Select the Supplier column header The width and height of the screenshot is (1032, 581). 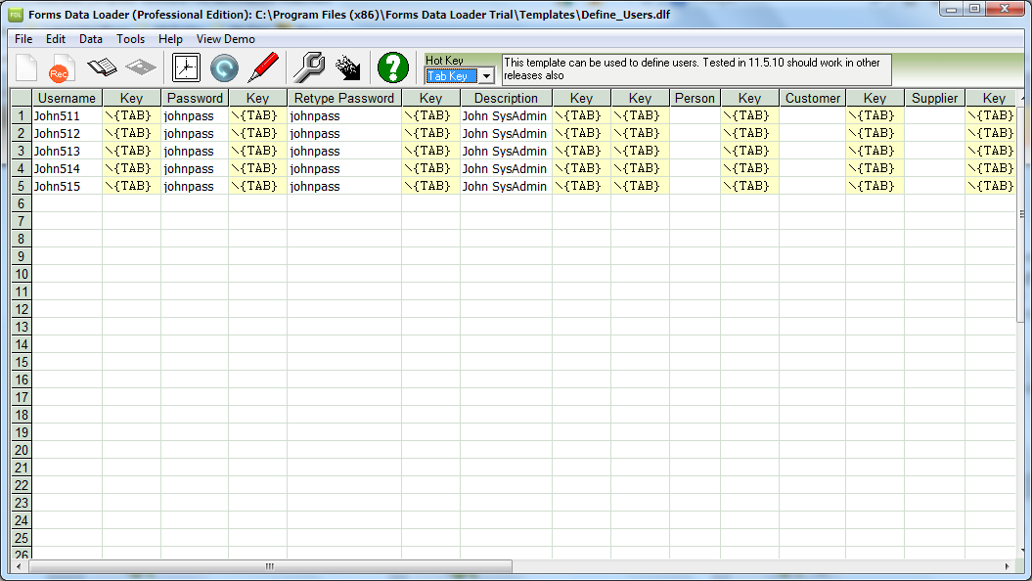(x=934, y=98)
